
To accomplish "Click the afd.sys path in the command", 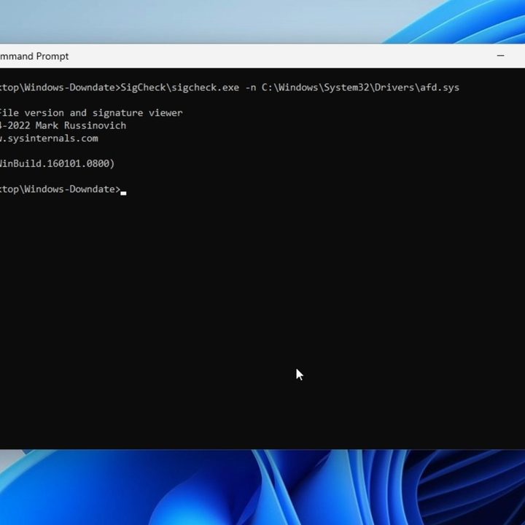I will (x=360, y=87).
